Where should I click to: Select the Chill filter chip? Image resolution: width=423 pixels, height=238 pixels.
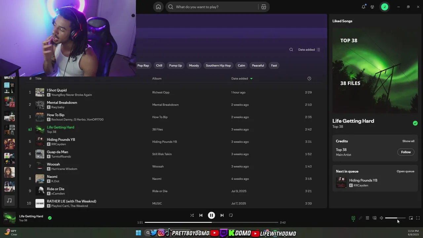159,65
